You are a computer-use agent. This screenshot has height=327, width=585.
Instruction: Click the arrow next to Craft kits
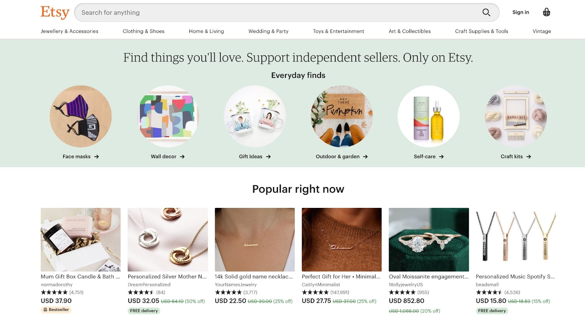[x=529, y=156]
